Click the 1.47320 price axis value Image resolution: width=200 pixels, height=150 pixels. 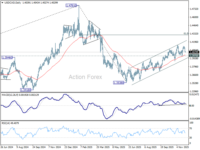pyautogui.click(x=194, y=9)
